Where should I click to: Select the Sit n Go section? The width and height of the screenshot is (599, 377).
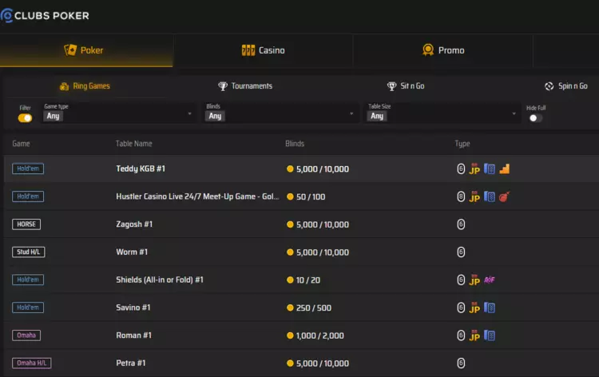(x=406, y=86)
